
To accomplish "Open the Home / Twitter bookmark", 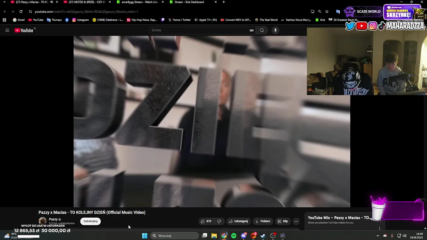I will pos(179,20).
